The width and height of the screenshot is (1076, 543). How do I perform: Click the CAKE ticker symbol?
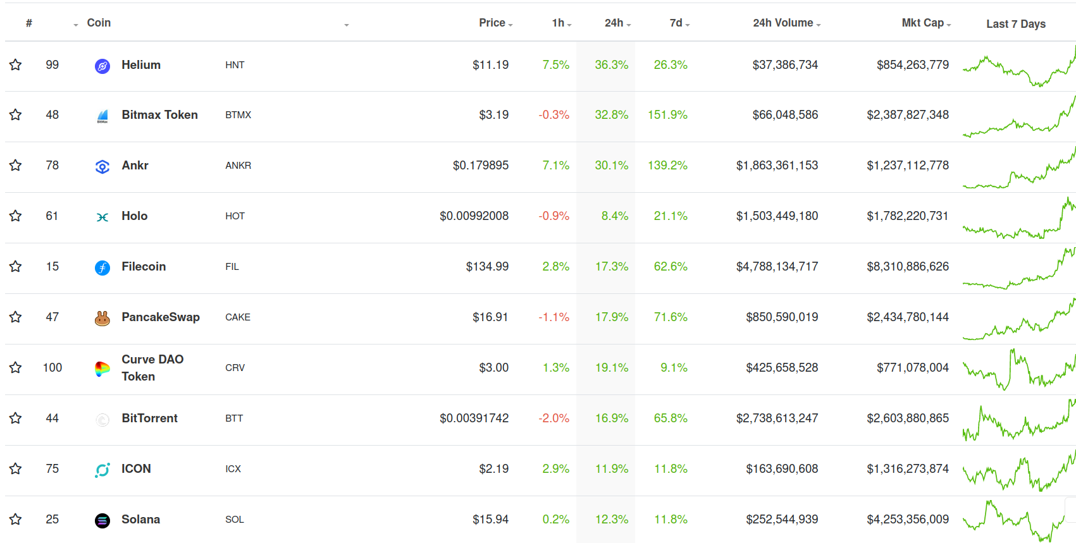(238, 317)
